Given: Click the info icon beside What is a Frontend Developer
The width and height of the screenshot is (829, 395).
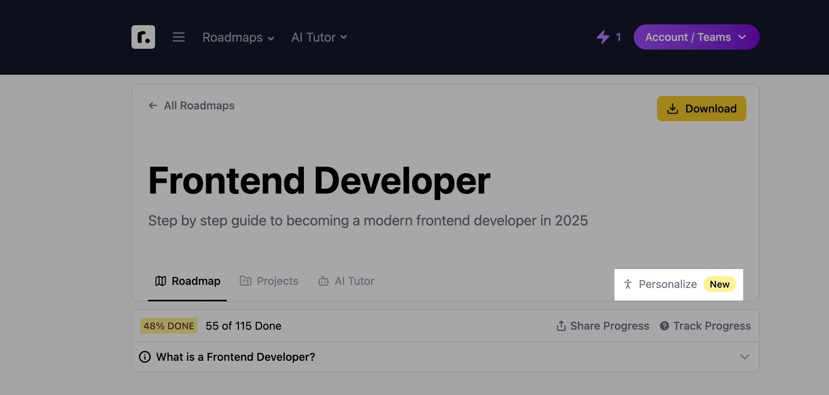Looking at the screenshot, I should (x=145, y=357).
